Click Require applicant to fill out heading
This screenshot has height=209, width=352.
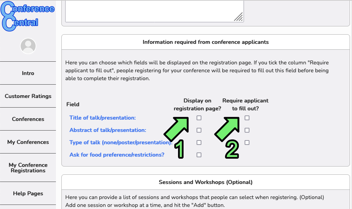[x=245, y=104]
